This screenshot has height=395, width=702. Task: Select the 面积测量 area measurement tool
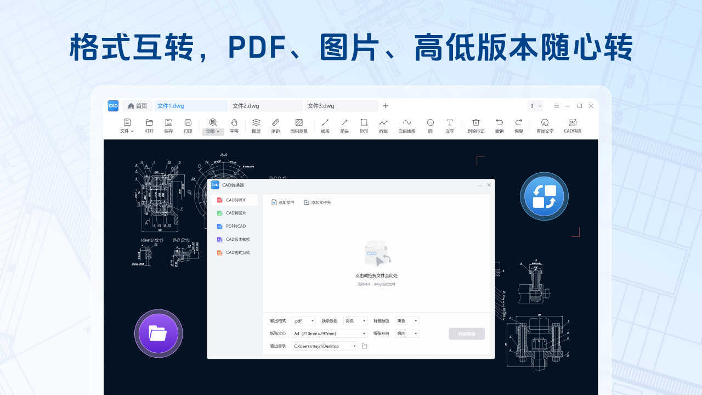coord(299,126)
